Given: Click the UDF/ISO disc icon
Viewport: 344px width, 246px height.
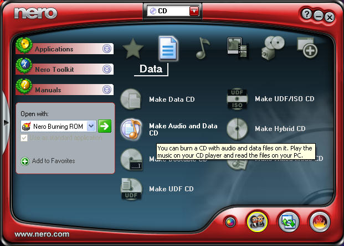Looking at the screenshot, I should point(237,99).
